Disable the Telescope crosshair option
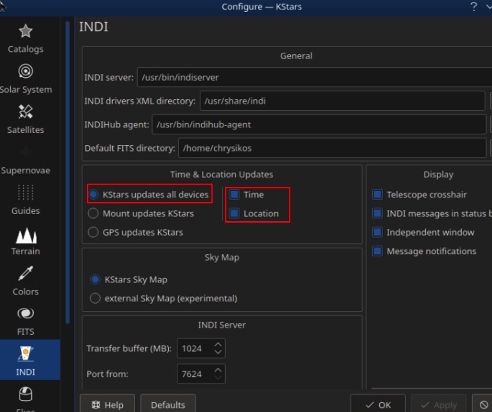This screenshot has height=412, width=492. [377, 194]
